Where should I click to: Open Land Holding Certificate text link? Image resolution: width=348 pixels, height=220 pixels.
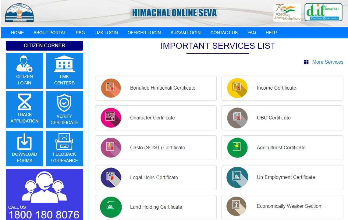[x=156, y=207]
